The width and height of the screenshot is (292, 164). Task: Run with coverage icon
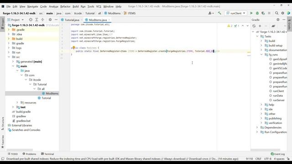(263, 13)
